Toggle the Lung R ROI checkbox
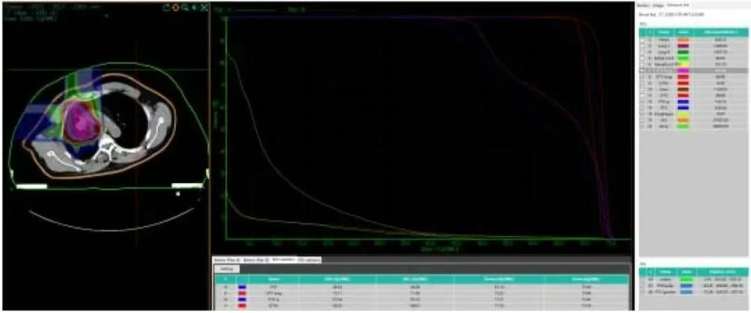 [x=643, y=52]
